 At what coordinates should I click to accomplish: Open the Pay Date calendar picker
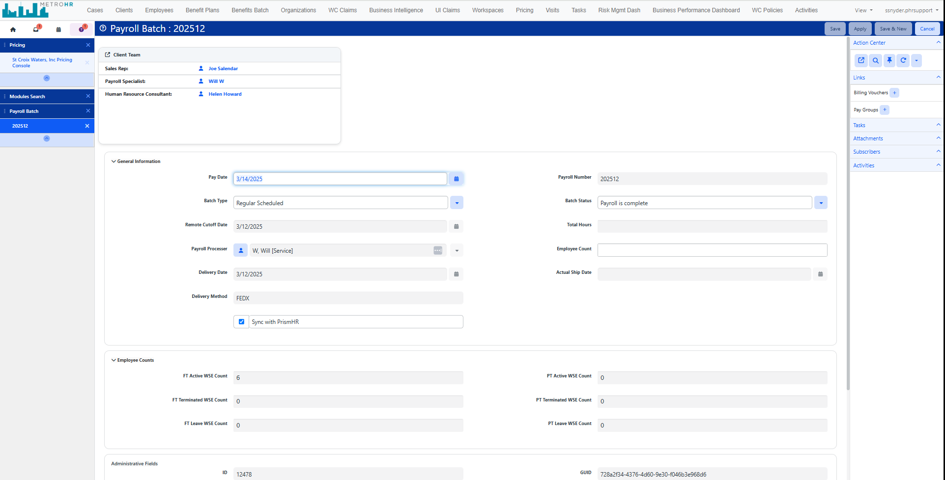tap(456, 179)
